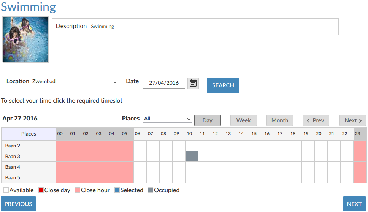The image size is (368, 212).
Task: Select the occupied 10:00 slot on Baan 3
Action: (192, 156)
